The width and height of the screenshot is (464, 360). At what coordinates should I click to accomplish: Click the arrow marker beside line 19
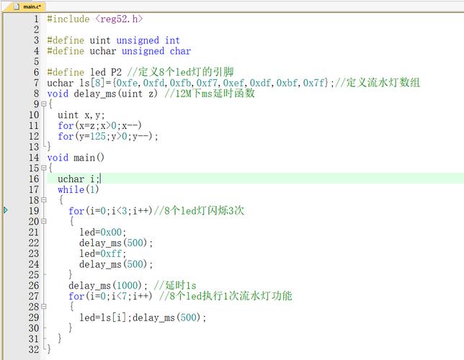click(6, 210)
